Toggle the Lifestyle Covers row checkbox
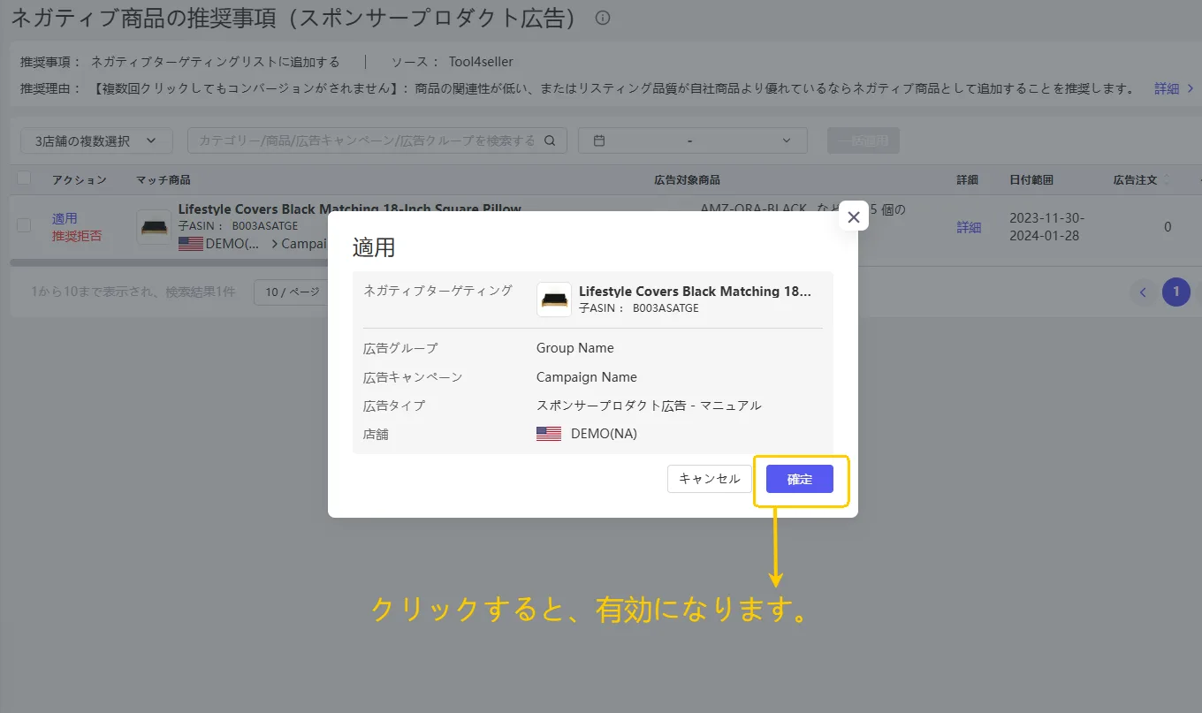Screen dimensions: 1202x713 pos(24,225)
